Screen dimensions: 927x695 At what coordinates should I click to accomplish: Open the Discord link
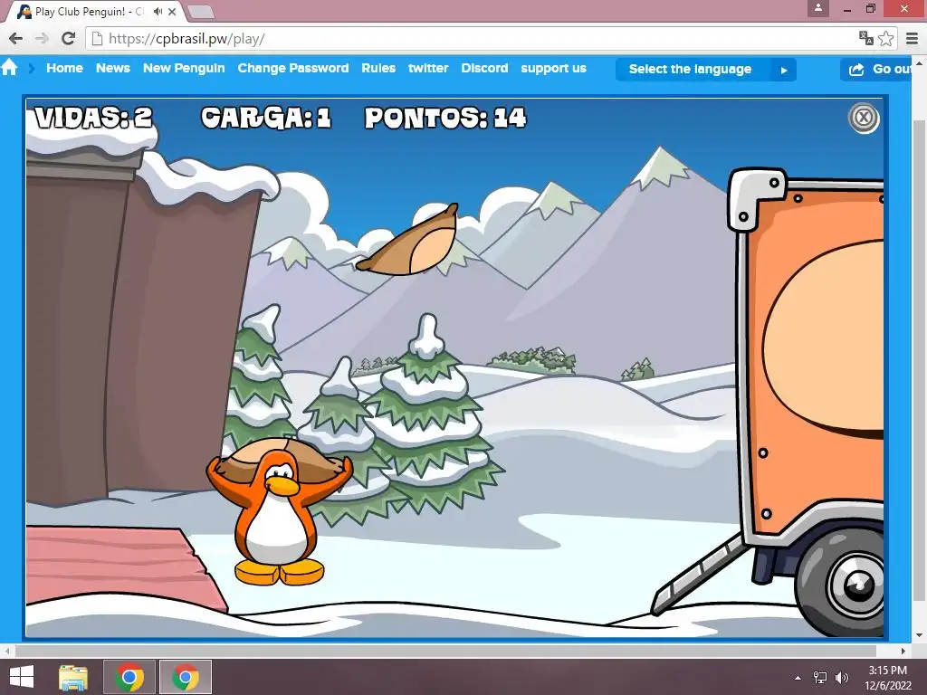coord(484,68)
